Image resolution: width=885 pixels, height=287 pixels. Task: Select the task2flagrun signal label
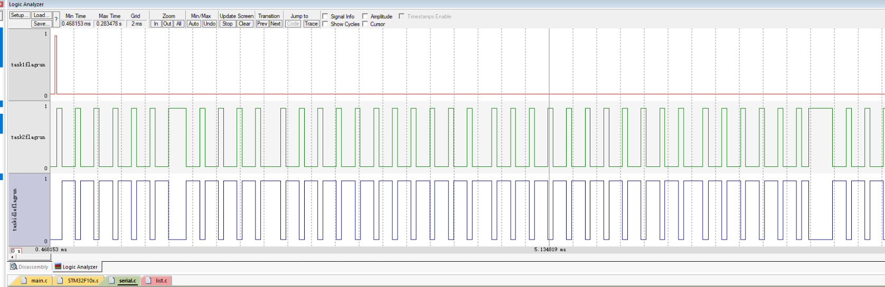(x=28, y=137)
